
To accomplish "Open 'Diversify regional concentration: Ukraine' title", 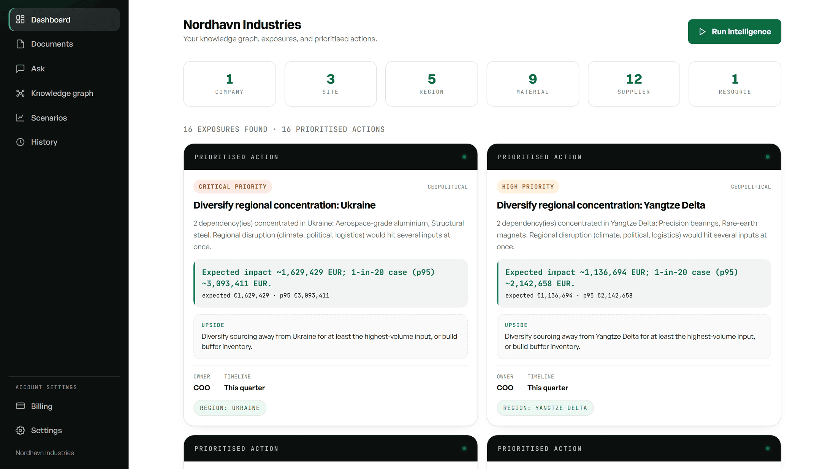I will (285, 205).
